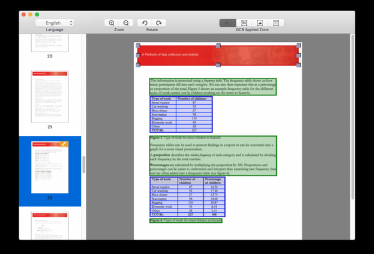
Task: Click the top-left handle of the red zone
Action: point(138,46)
